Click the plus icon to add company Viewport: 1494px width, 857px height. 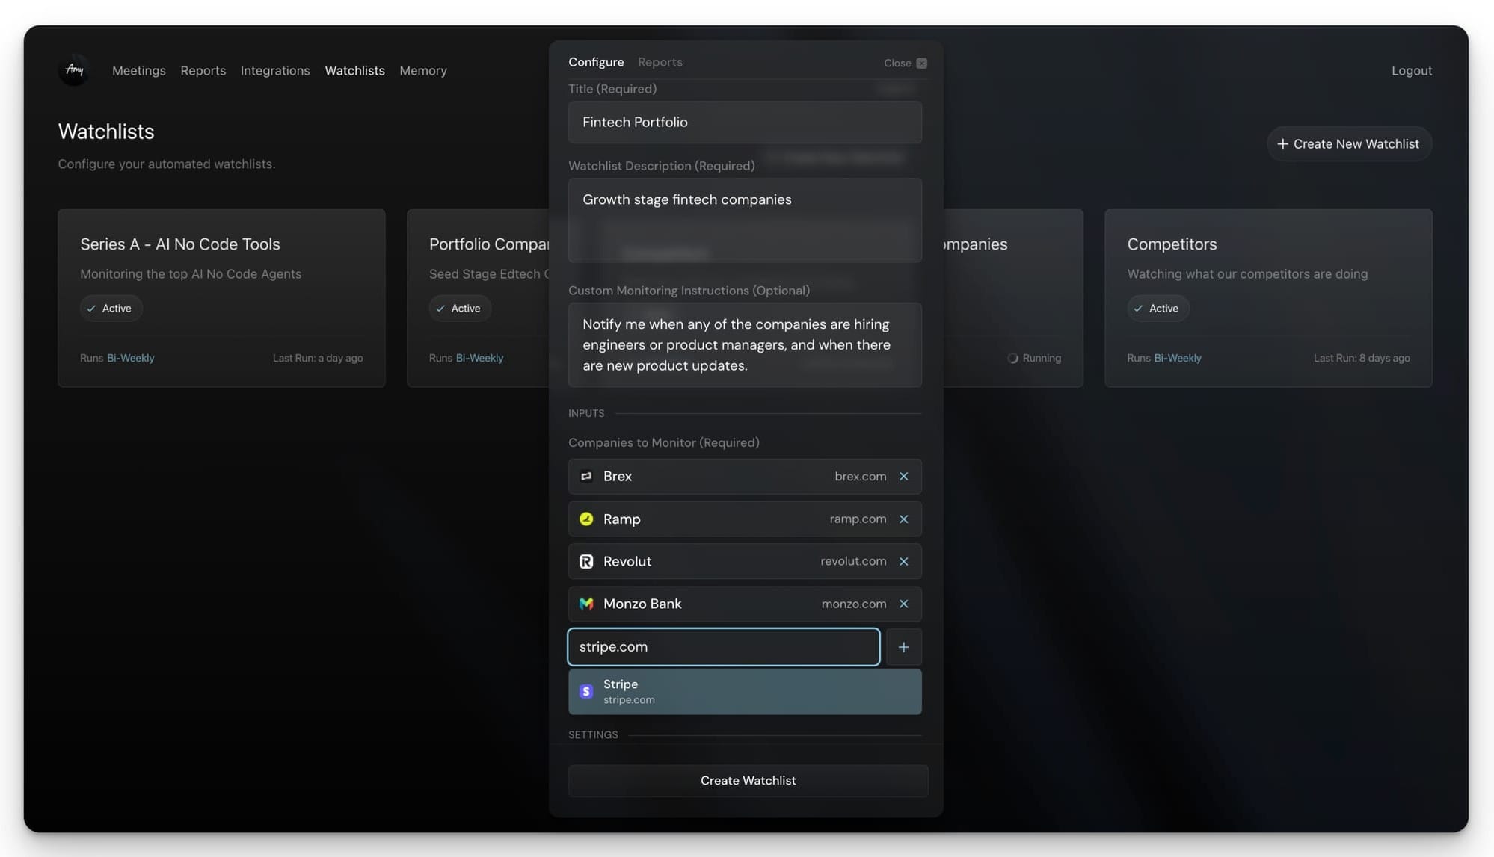click(903, 647)
